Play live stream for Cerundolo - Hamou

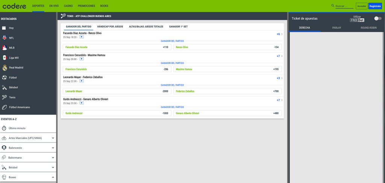coord(82,59)
